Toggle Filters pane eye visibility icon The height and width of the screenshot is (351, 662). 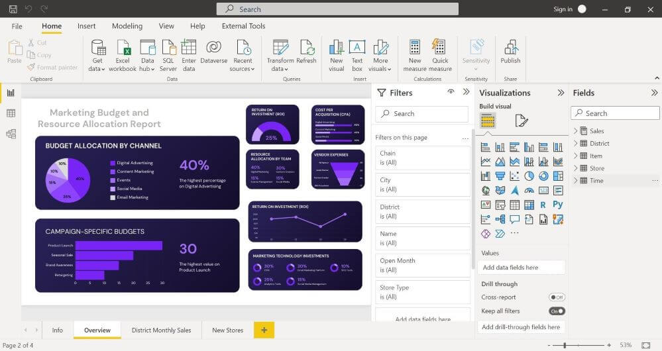click(x=451, y=92)
